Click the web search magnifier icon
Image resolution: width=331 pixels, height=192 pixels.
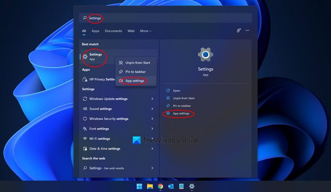pyautogui.click(x=85, y=168)
